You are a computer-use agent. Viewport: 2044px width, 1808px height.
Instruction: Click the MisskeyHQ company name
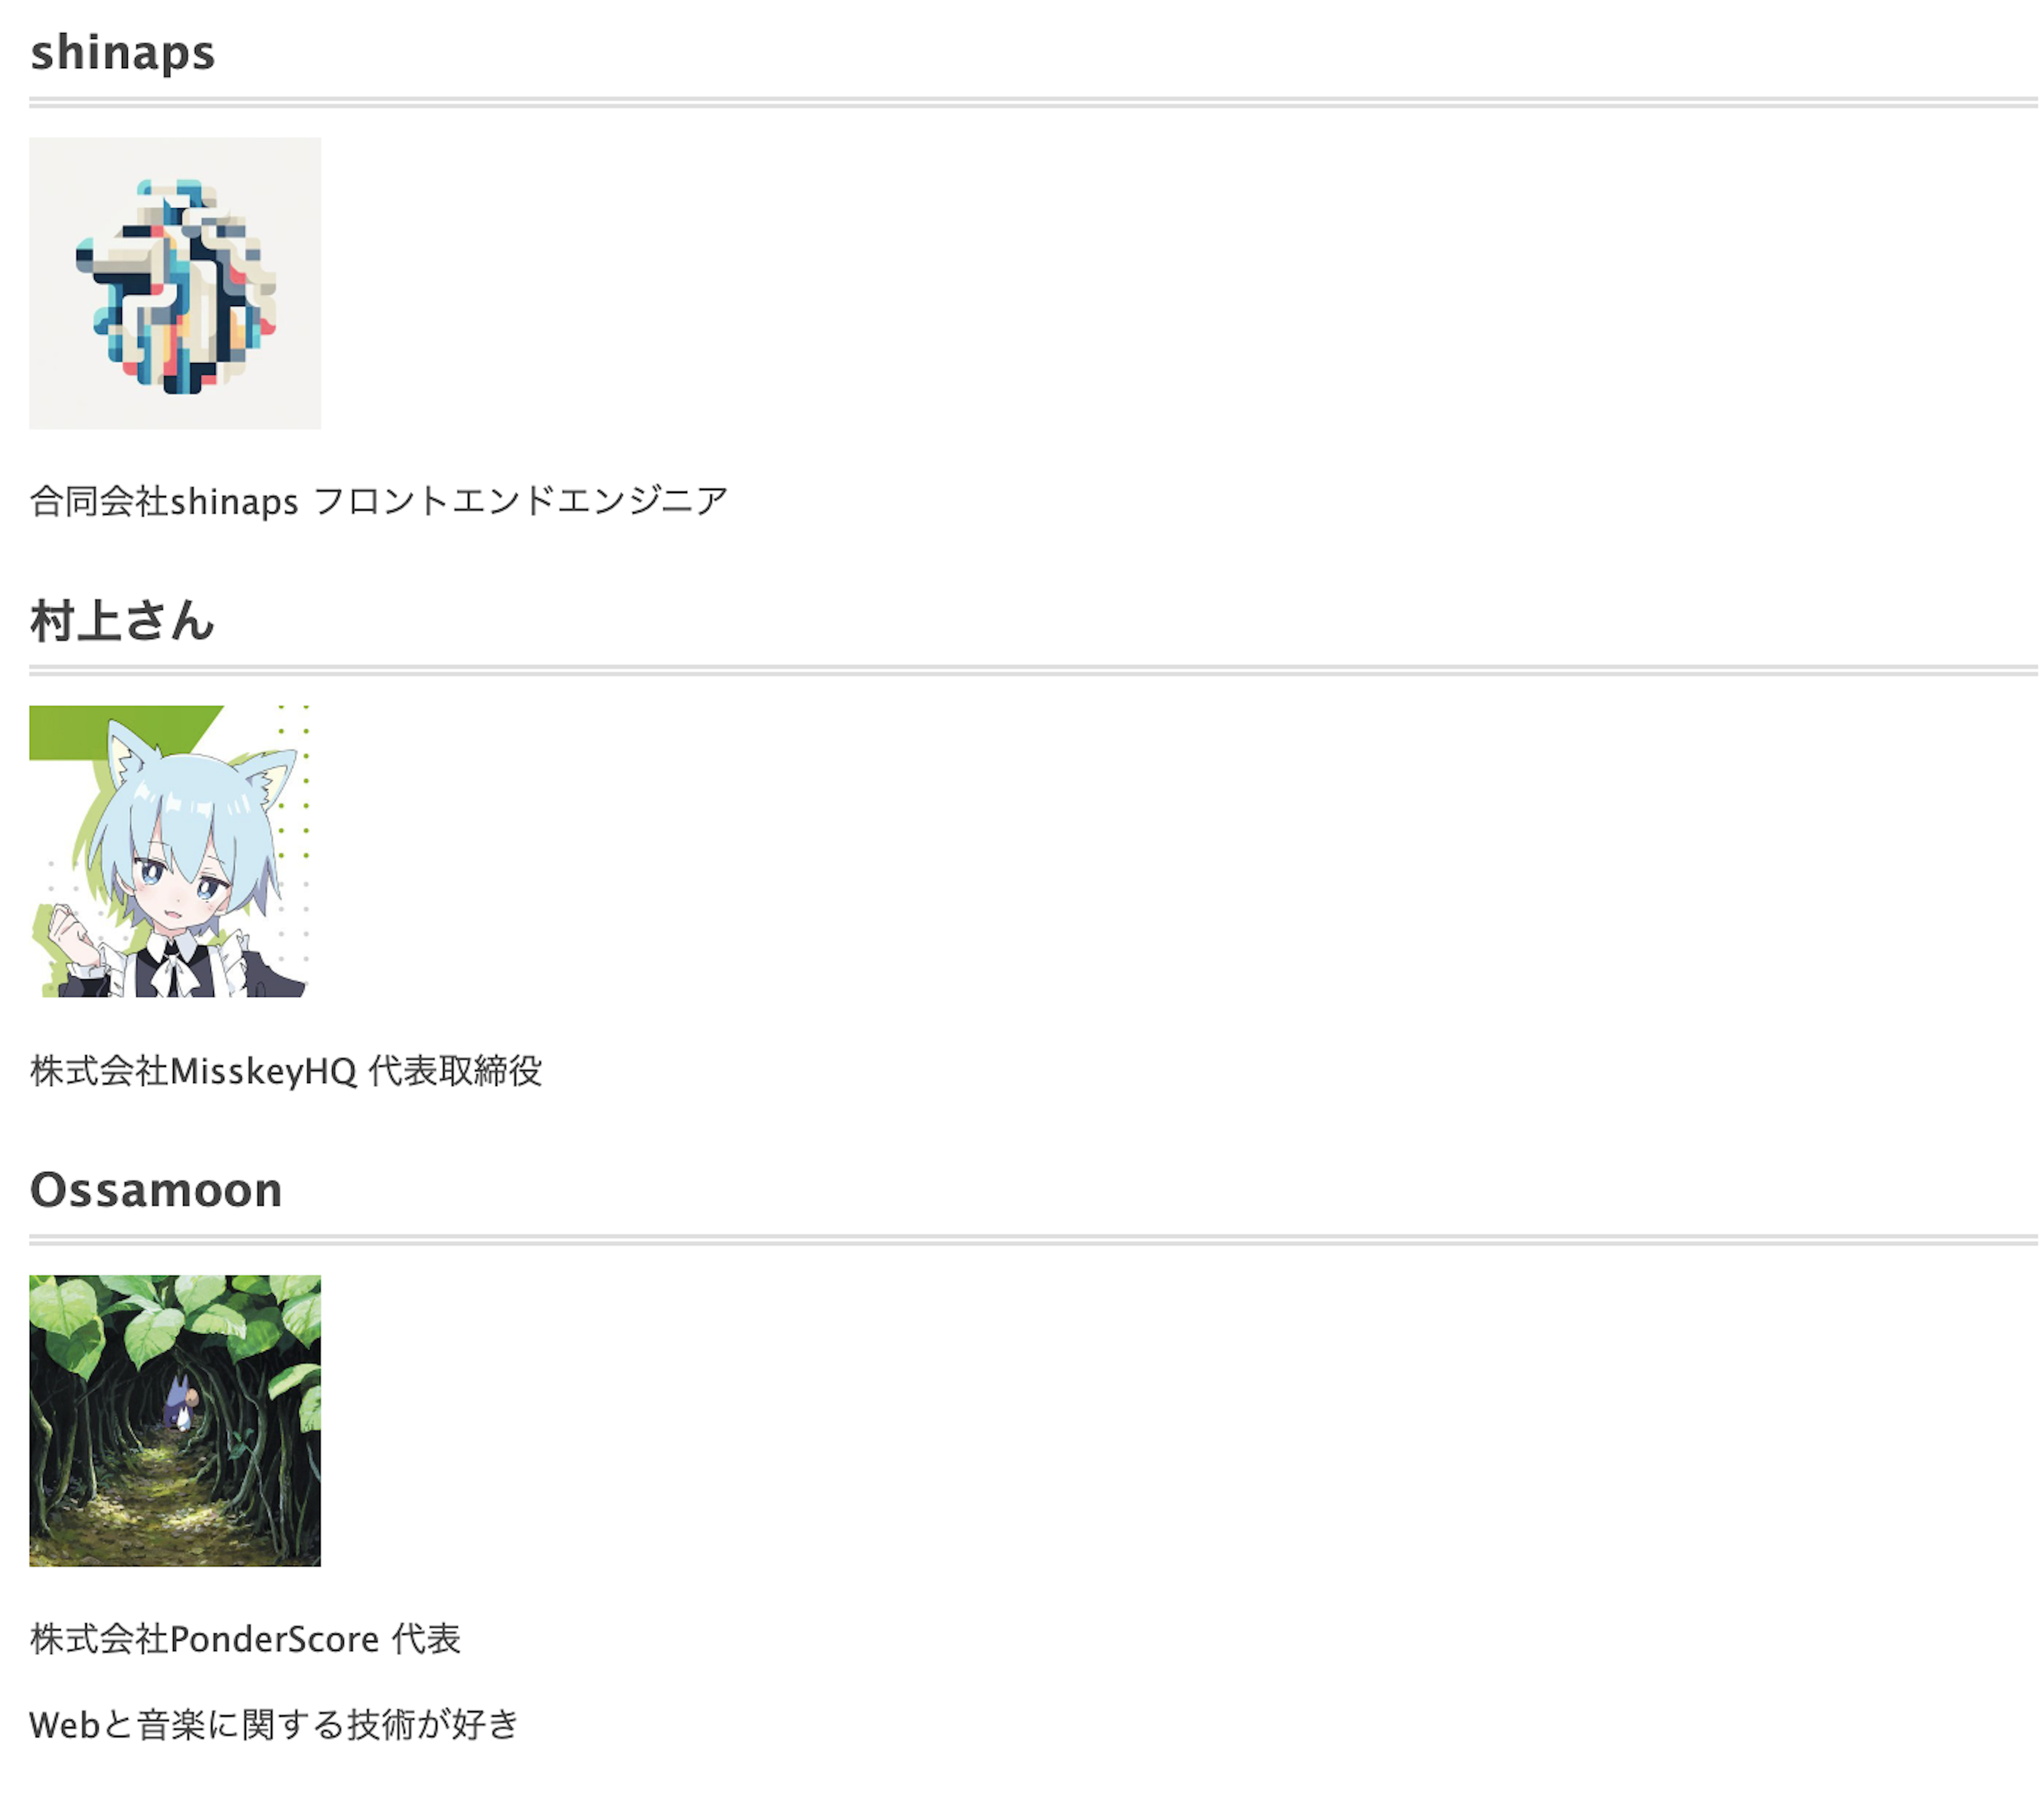[x=264, y=1071]
